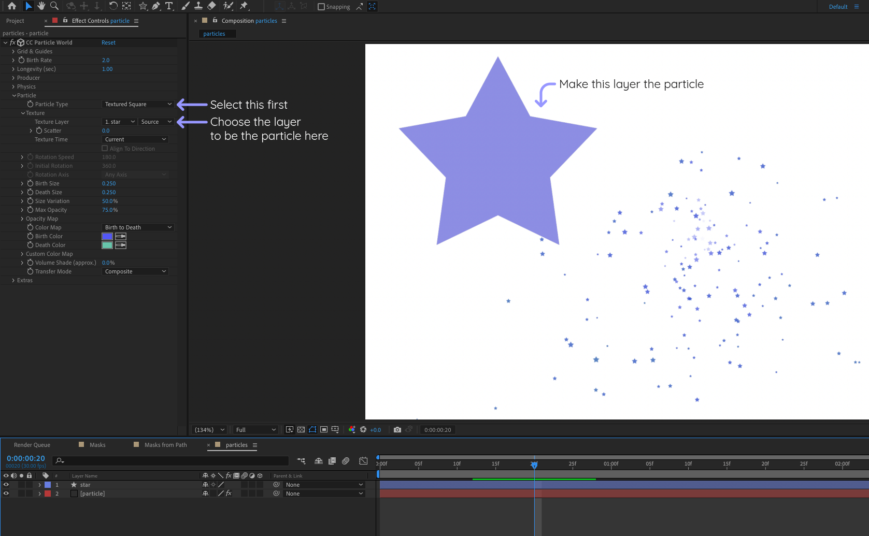Activate the Zoom tool

(x=54, y=6)
